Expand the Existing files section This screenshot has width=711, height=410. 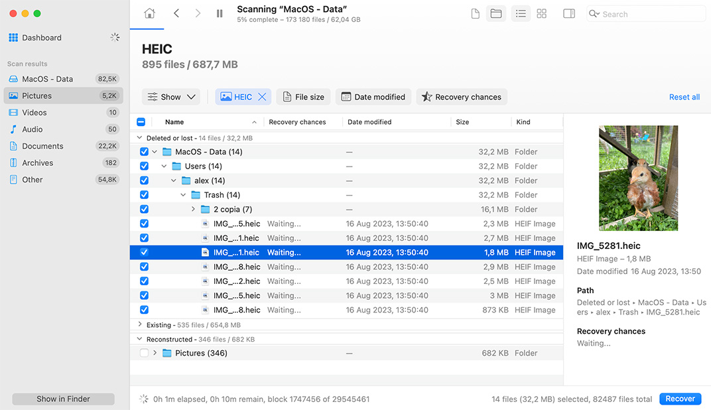pos(139,324)
